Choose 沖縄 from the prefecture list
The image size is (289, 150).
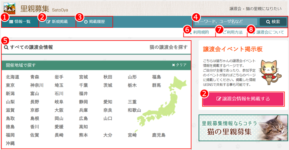pos(10,143)
